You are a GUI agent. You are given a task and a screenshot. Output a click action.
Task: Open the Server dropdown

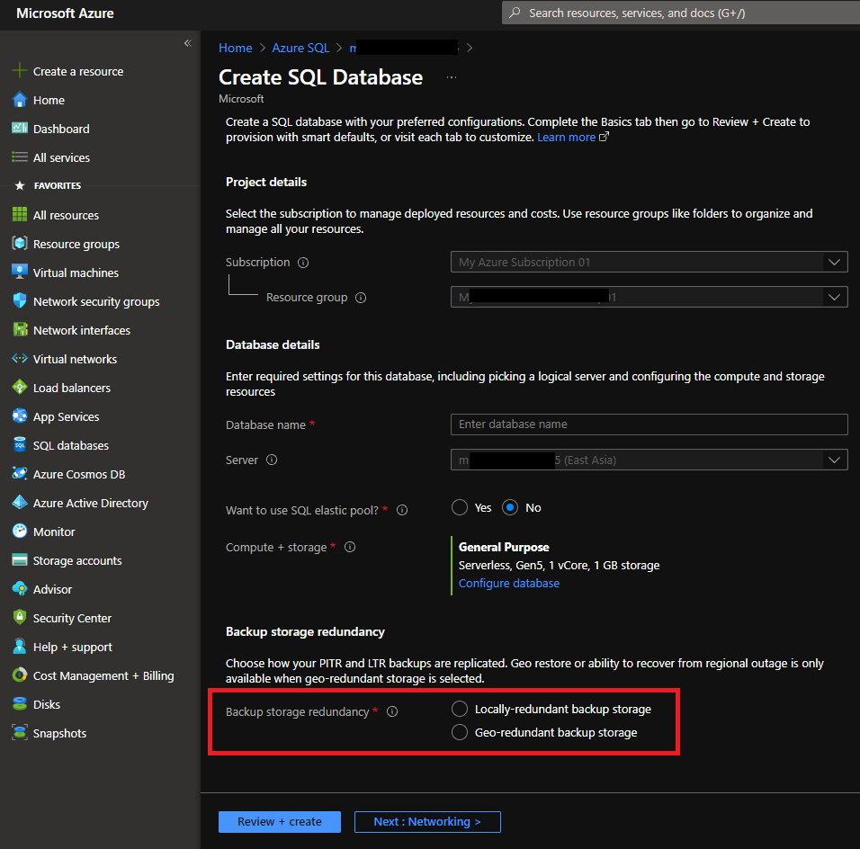[649, 460]
